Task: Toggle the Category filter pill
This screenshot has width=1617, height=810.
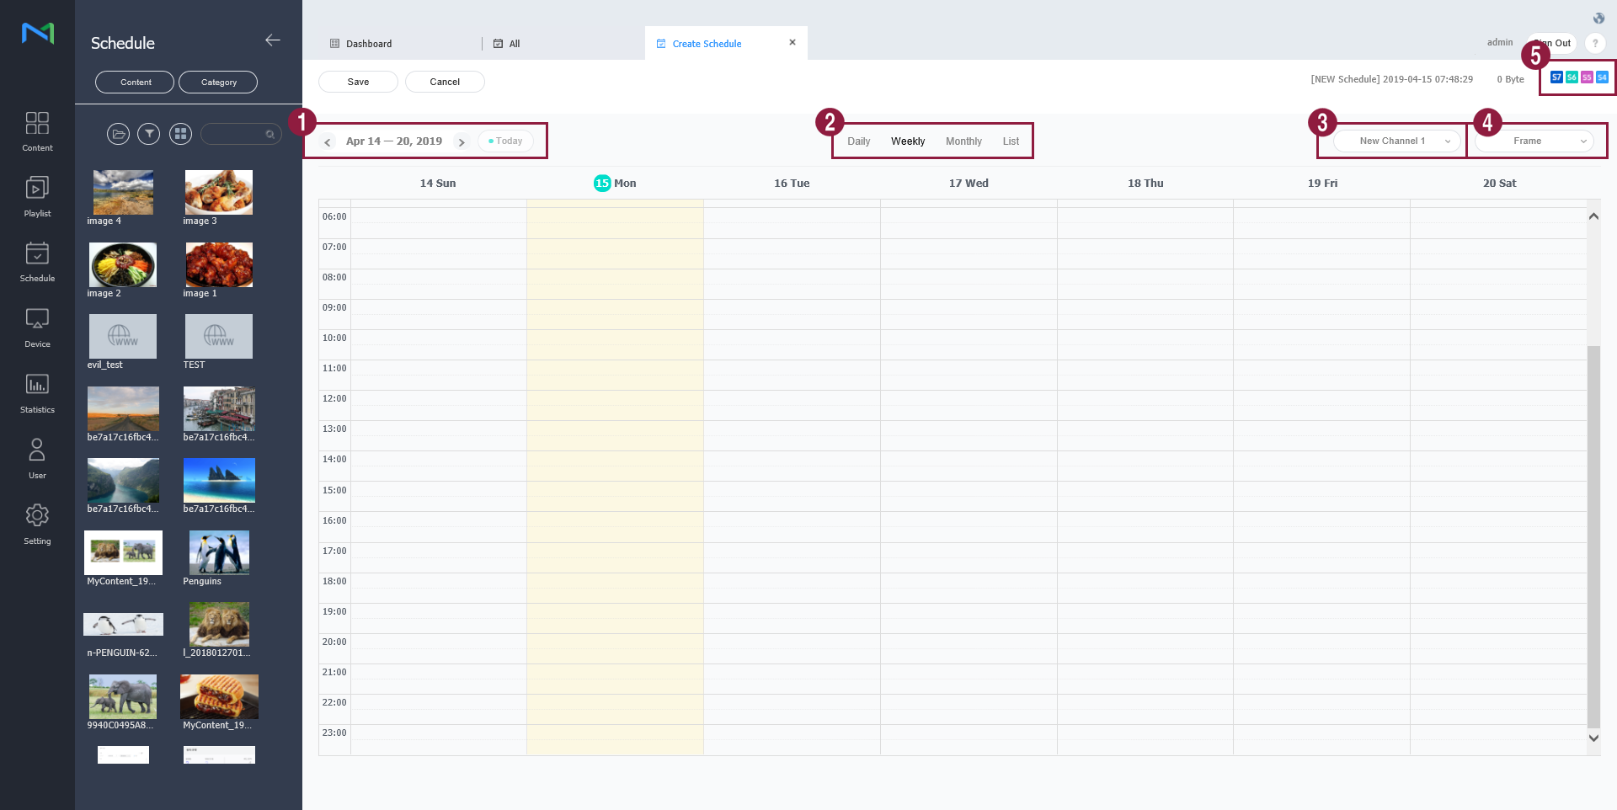Action: click(218, 83)
